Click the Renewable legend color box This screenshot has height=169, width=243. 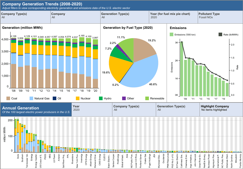pos(147,98)
